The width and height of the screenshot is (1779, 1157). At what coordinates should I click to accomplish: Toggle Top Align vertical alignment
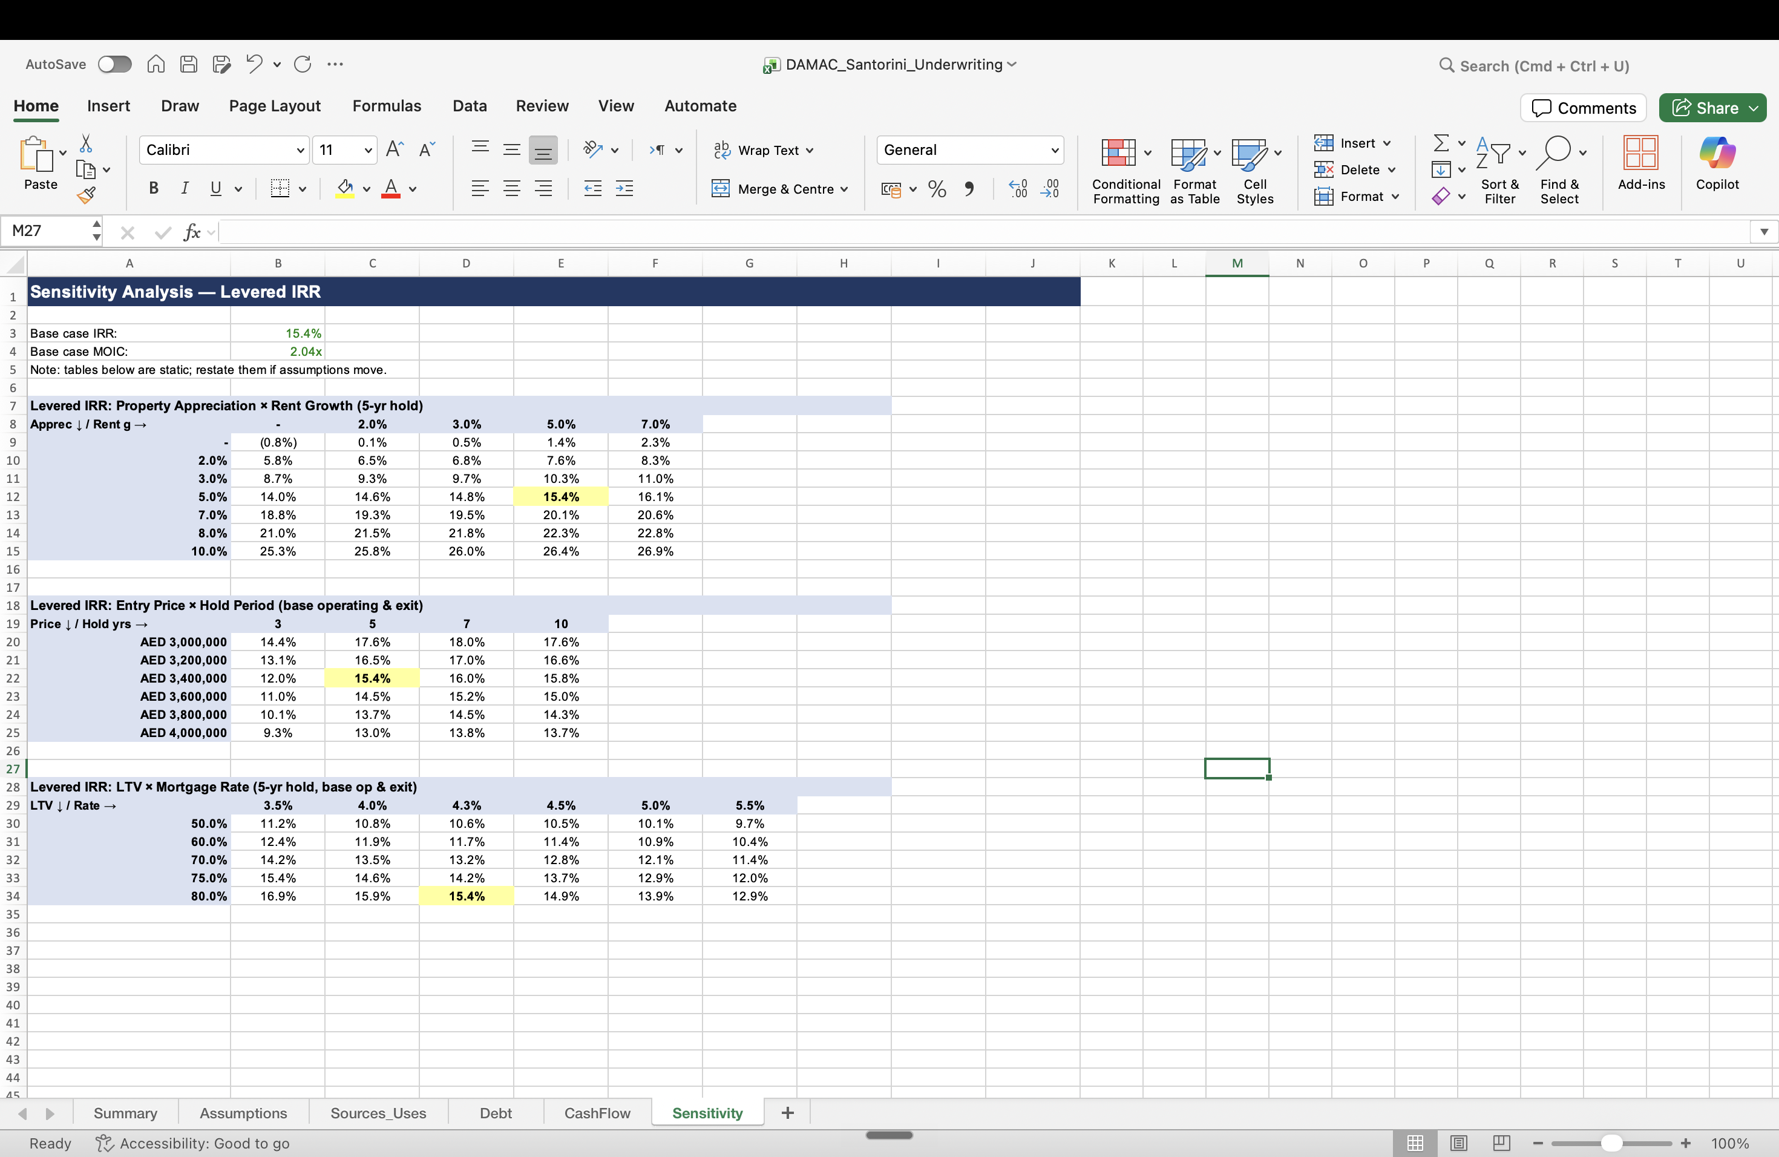pyautogui.click(x=480, y=149)
